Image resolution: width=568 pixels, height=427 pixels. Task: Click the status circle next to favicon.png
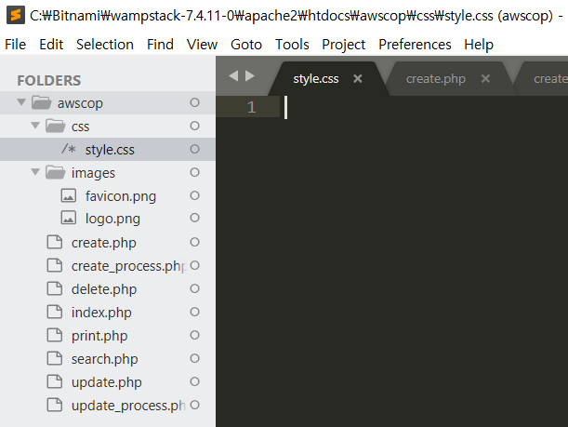tap(194, 195)
